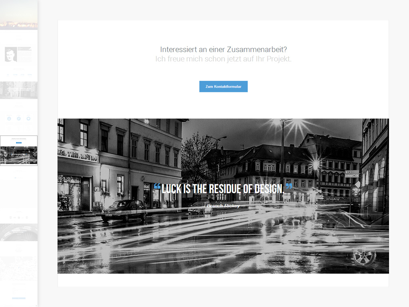
Task: Click the blue submit button at the minimap bottom
Action: coord(19,298)
